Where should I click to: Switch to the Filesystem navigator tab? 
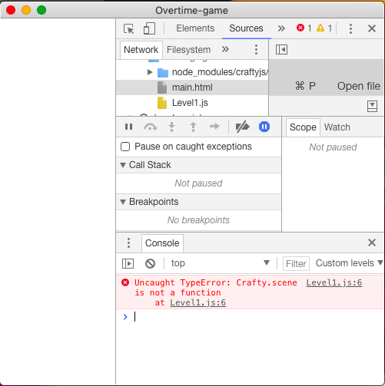[x=188, y=50]
